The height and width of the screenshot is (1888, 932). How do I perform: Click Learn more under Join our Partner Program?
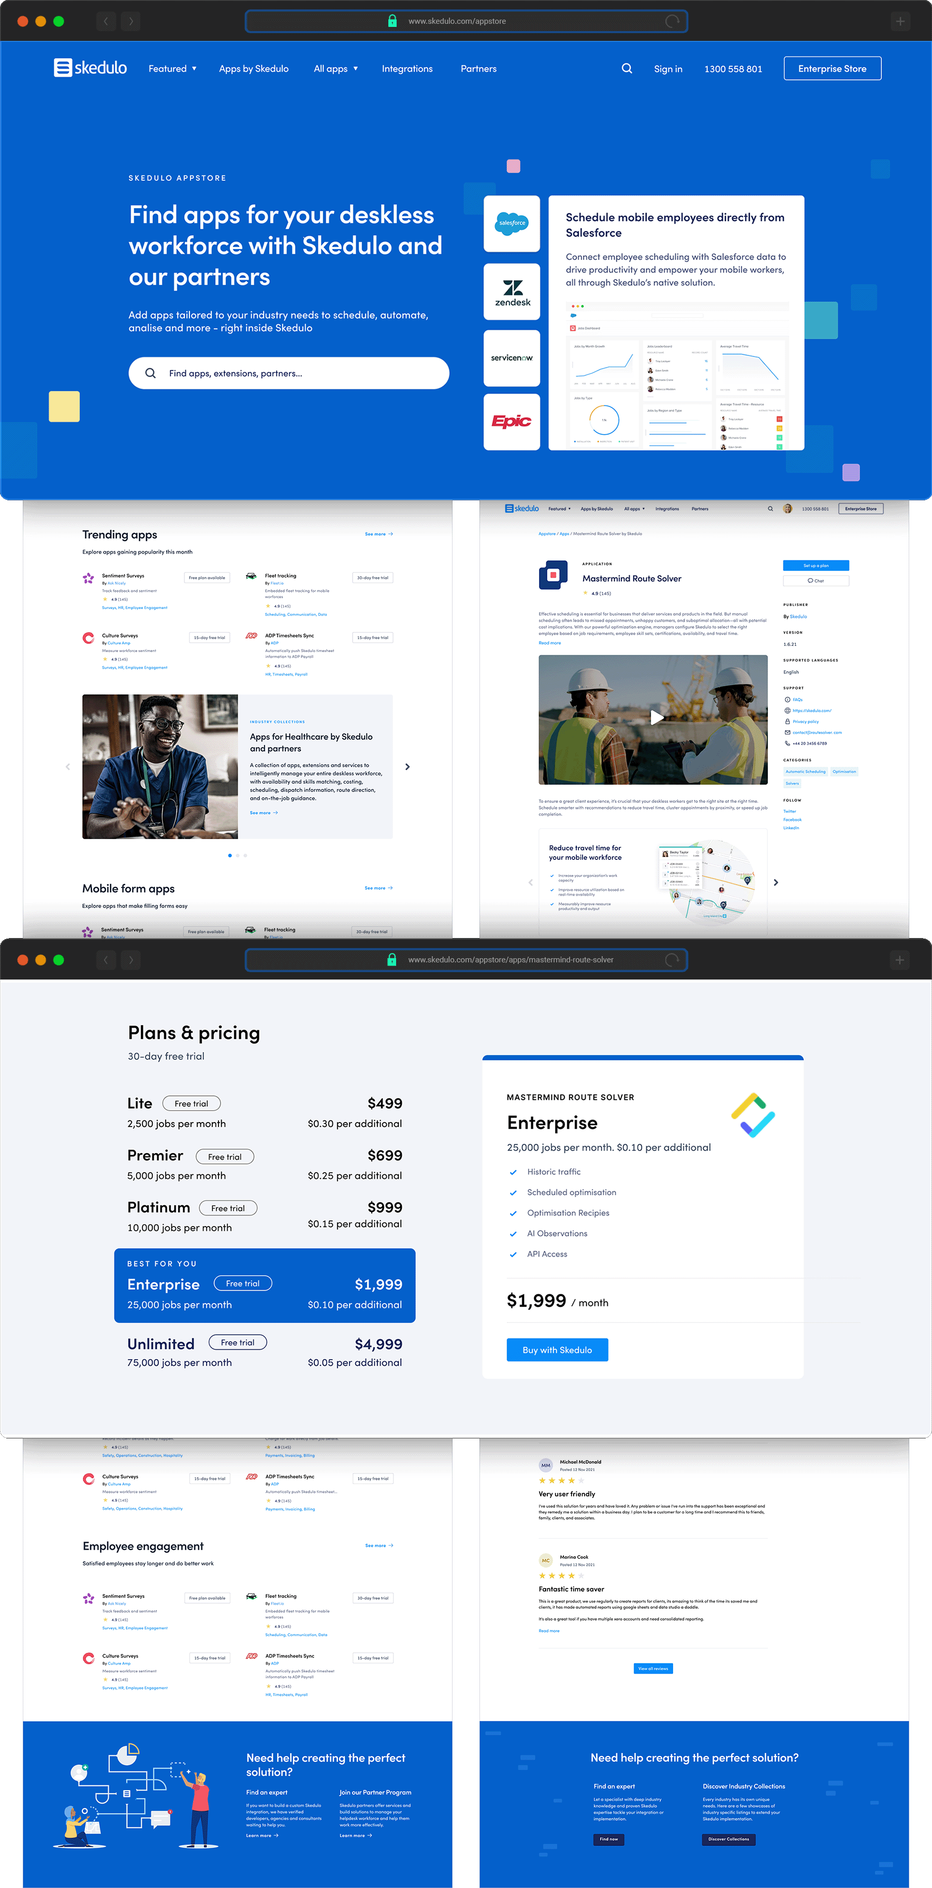click(x=355, y=1835)
